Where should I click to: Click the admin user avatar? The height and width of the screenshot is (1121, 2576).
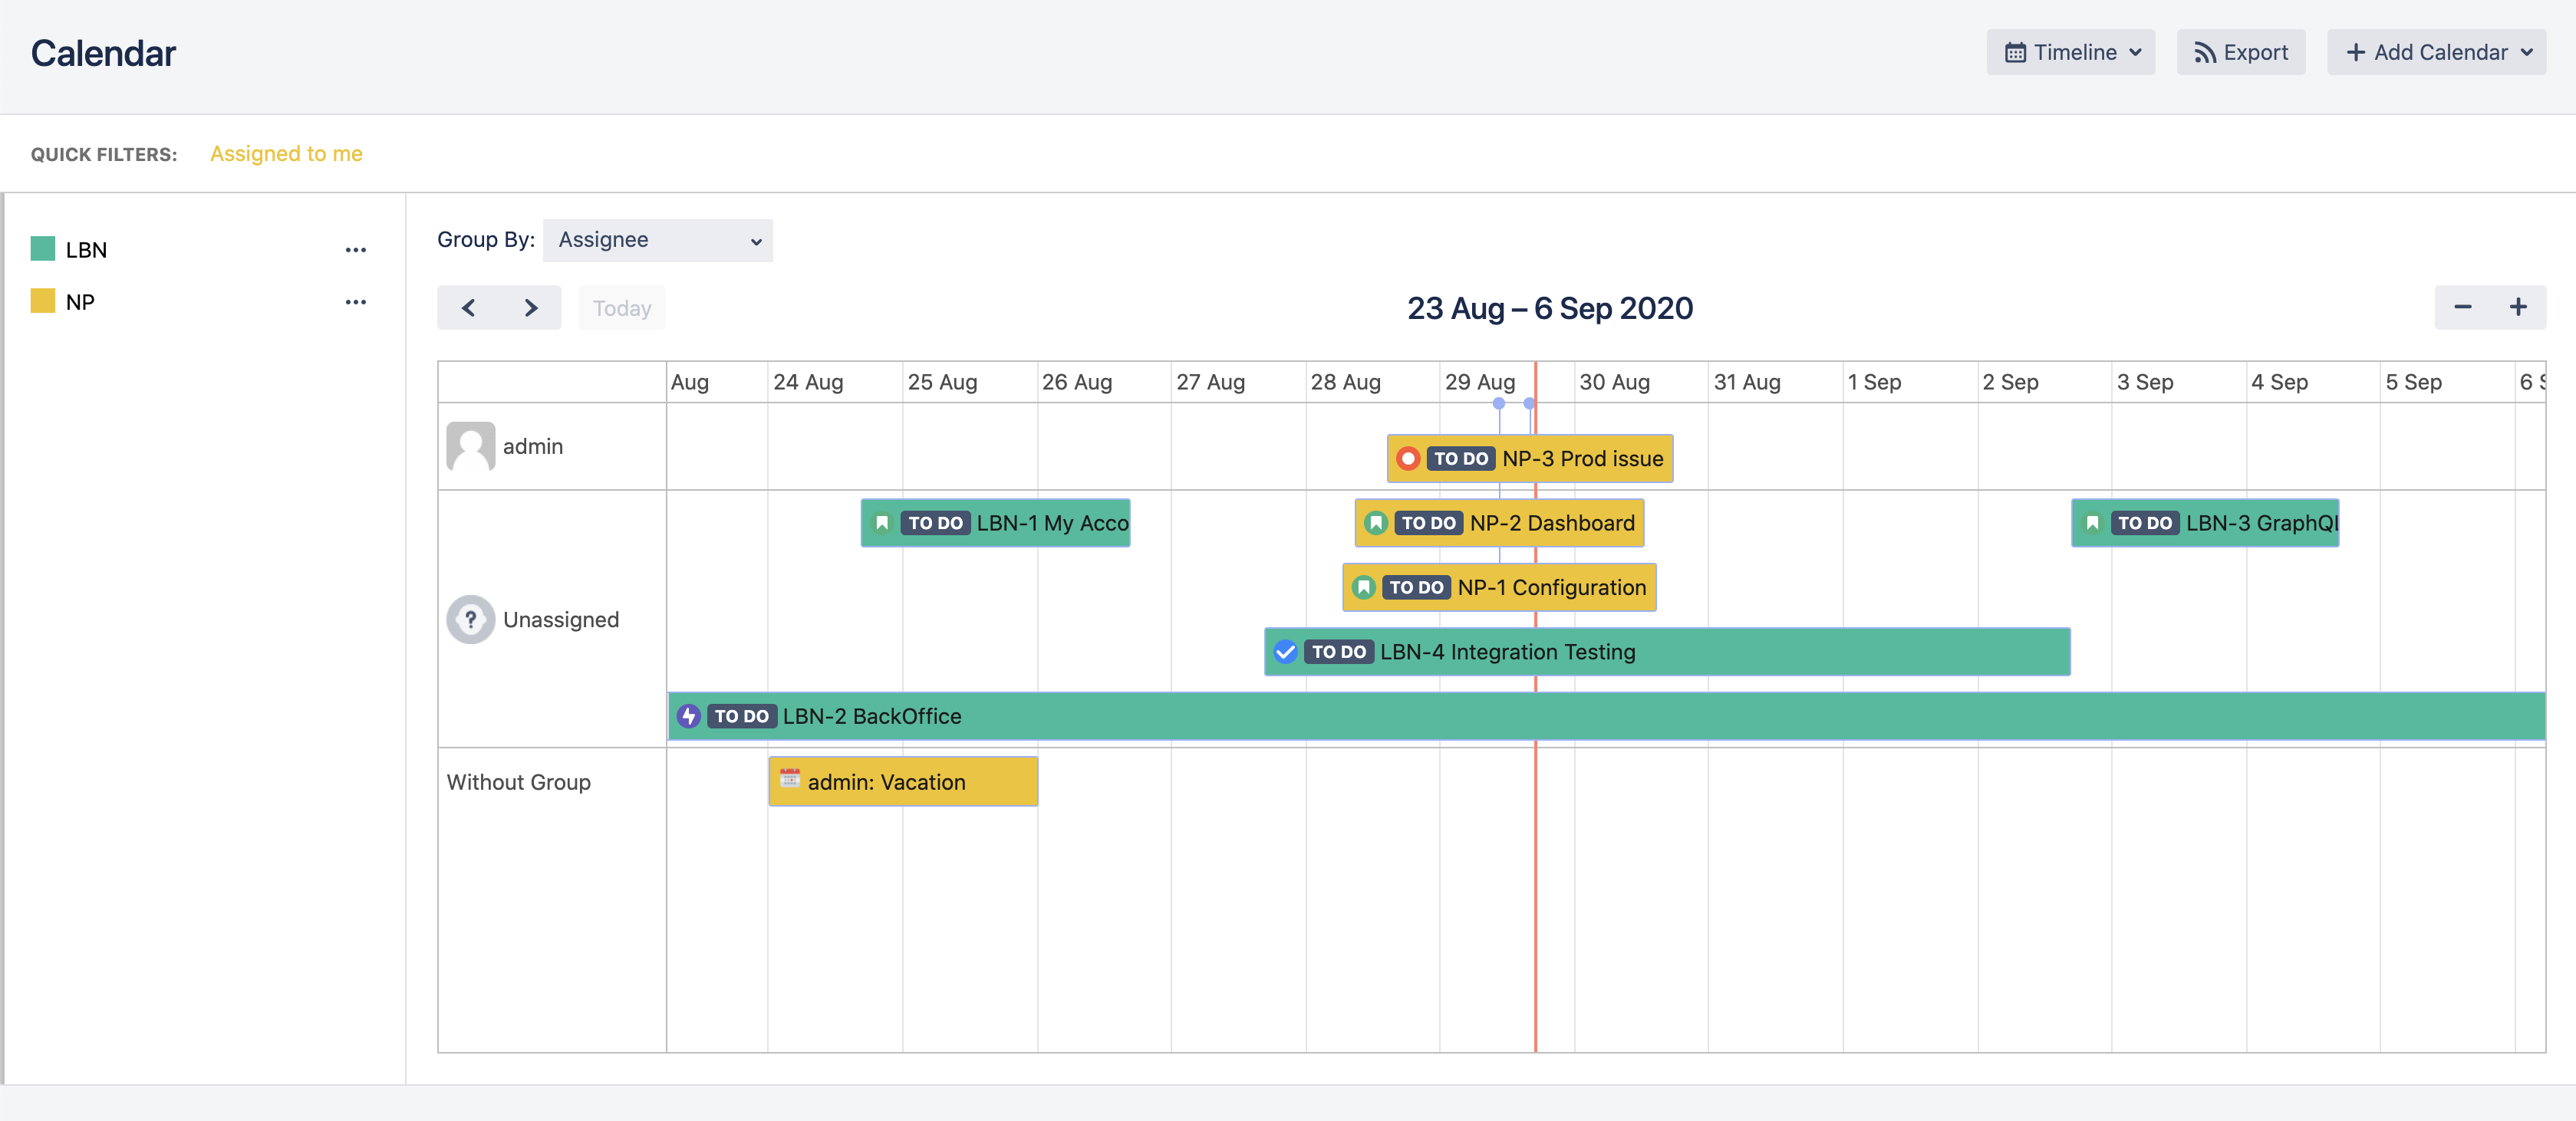click(x=470, y=445)
